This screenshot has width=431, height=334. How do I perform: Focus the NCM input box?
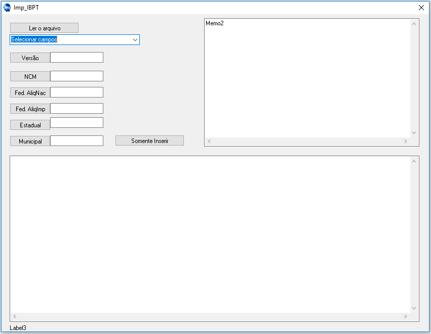[76, 76]
